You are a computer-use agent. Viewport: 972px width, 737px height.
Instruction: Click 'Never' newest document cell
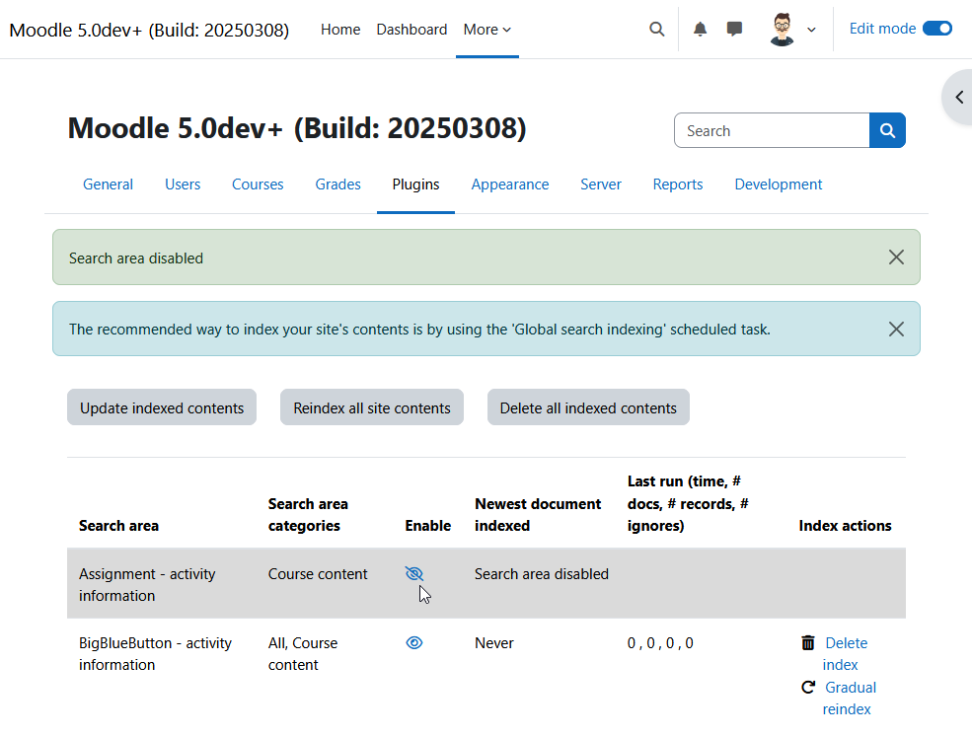(494, 643)
